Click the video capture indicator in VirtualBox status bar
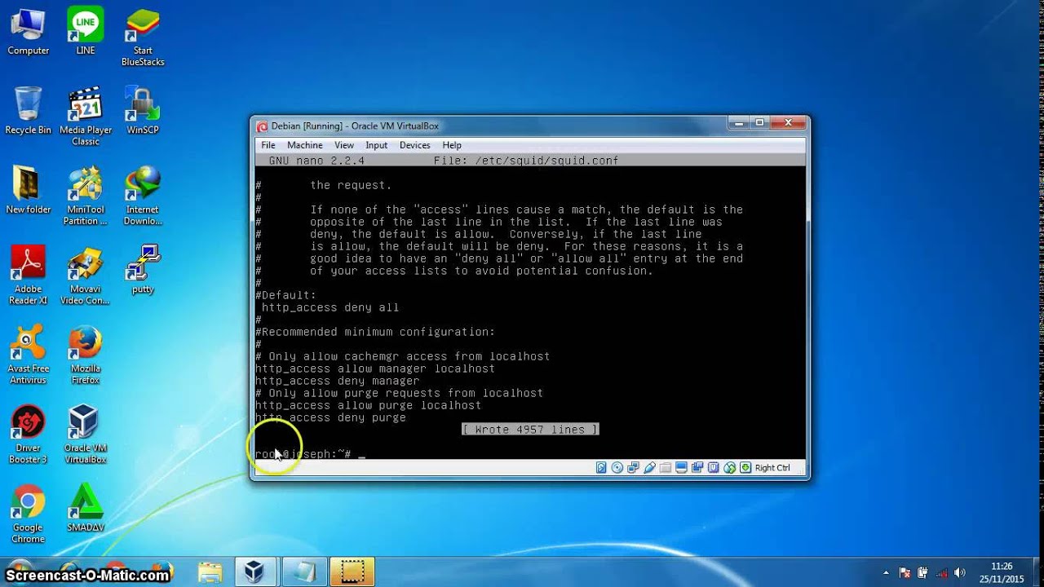The height and width of the screenshot is (587, 1044). click(697, 468)
